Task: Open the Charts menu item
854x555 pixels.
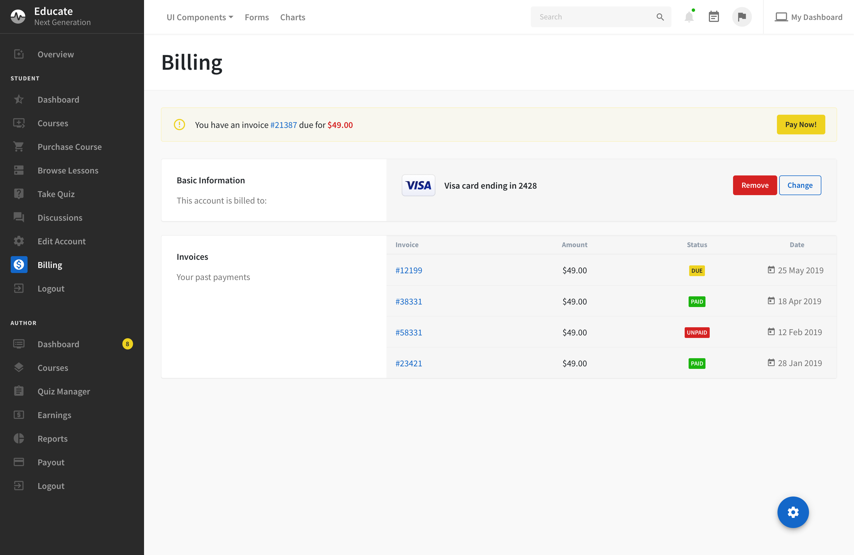Action: point(293,17)
